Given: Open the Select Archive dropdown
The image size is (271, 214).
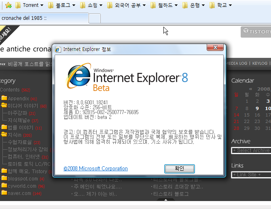Looking at the screenshot, I should tap(251, 150).
